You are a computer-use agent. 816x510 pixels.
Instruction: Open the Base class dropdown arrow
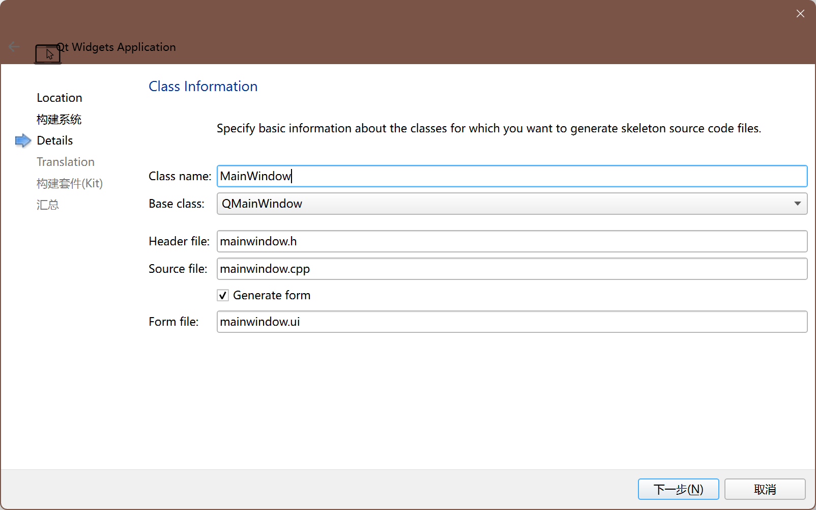pyautogui.click(x=797, y=204)
